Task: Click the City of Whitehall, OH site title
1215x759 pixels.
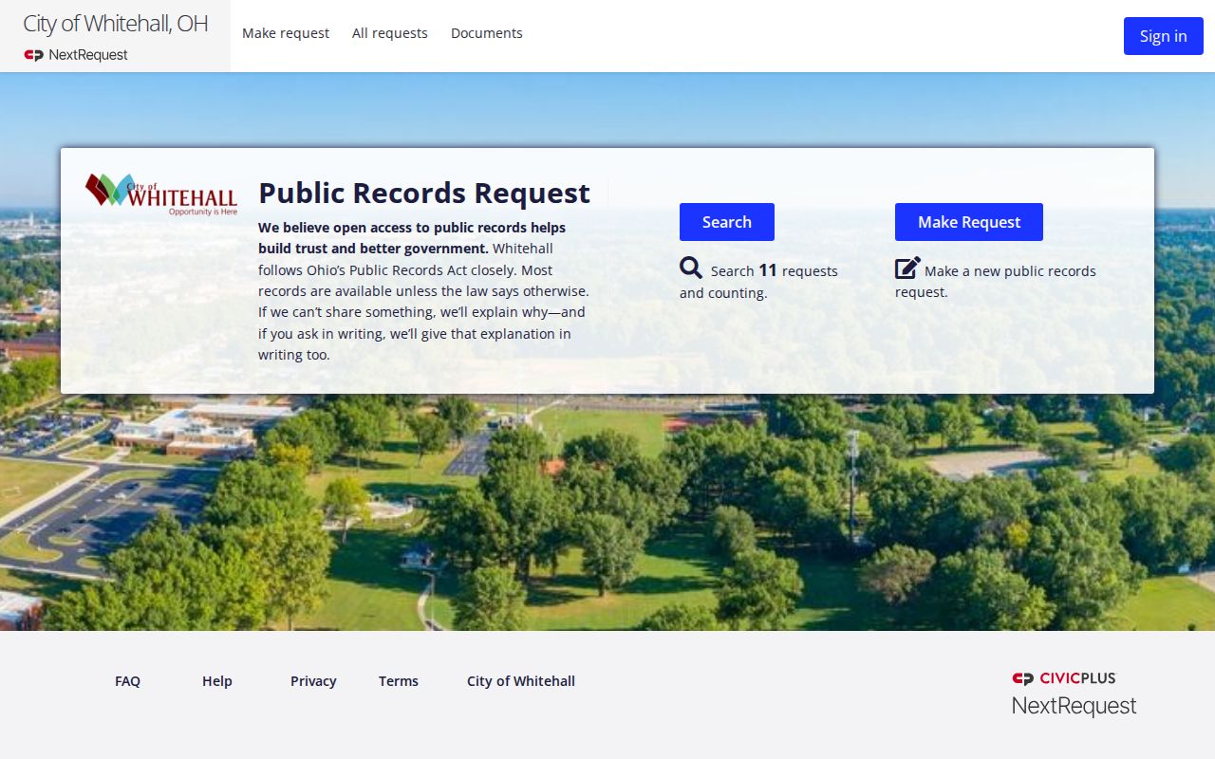Action: tap(116, 24)
